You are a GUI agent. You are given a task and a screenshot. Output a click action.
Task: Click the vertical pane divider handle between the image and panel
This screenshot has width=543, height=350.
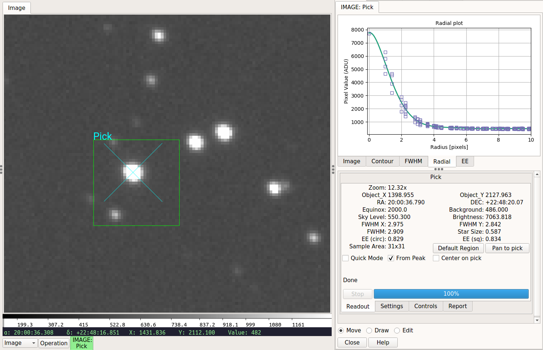tap(333, 169)
